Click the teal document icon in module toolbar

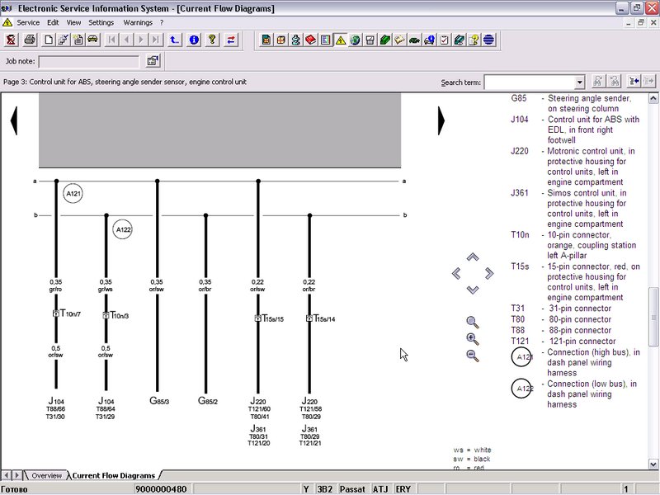tap(266, 40)
